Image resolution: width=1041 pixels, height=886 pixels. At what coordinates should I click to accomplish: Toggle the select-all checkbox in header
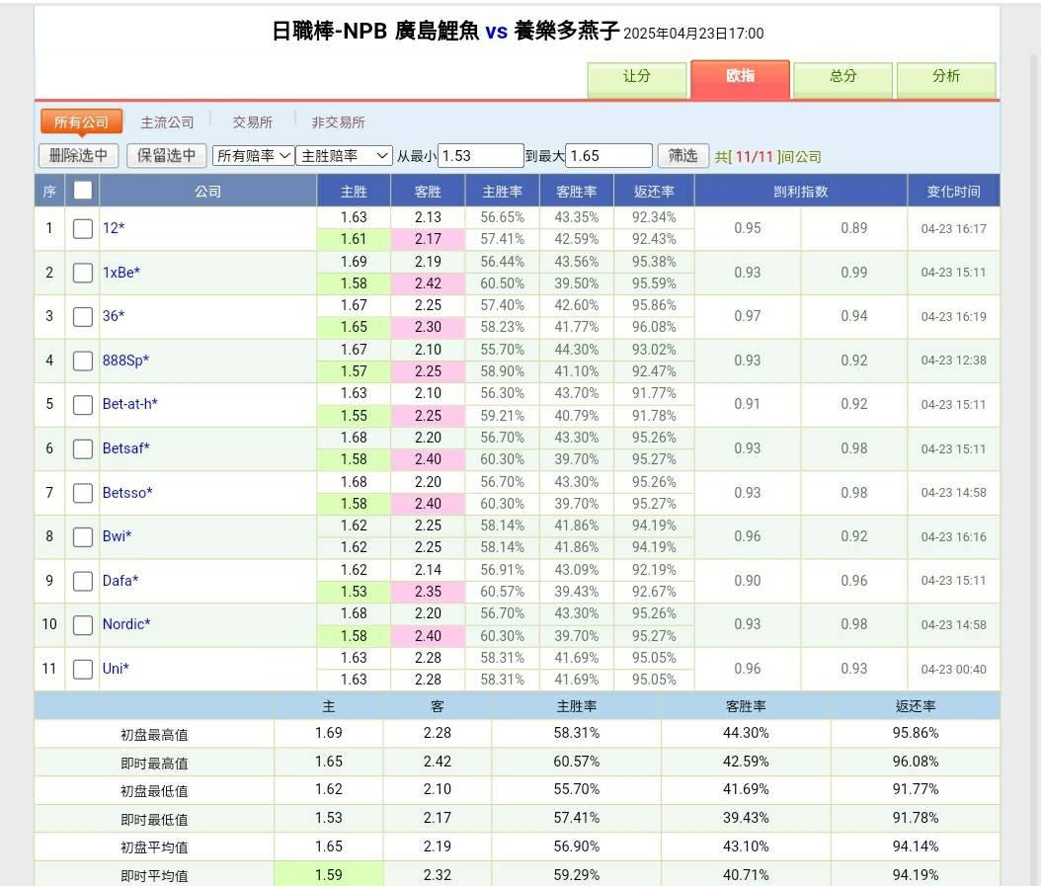pyautogui.click(x=82, y=191)
